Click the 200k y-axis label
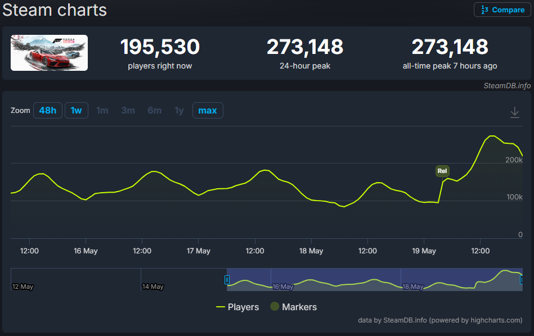The width and height of the screenshot is (534, 336). [514, 160]
